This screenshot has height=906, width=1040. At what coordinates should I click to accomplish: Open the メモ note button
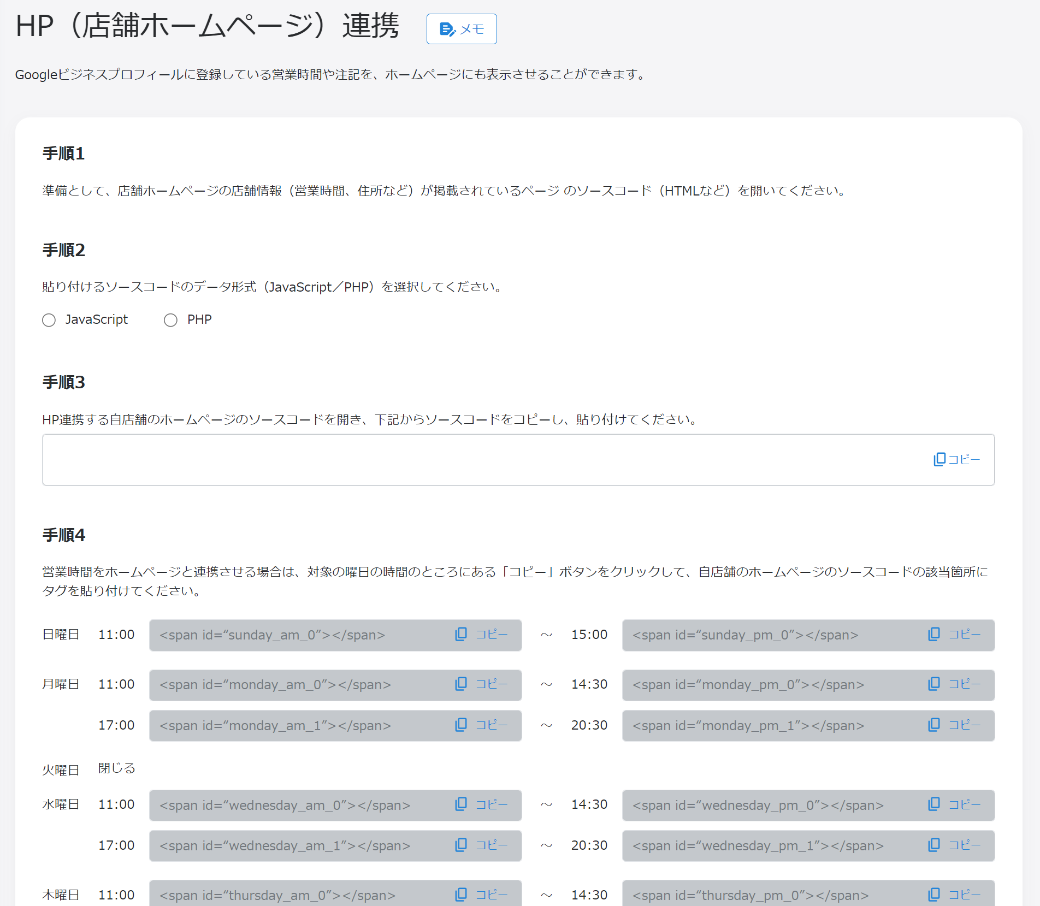click(462, 29)
